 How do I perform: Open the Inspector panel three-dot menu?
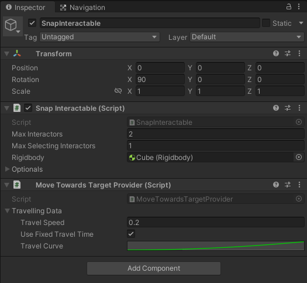coord(299,6)
